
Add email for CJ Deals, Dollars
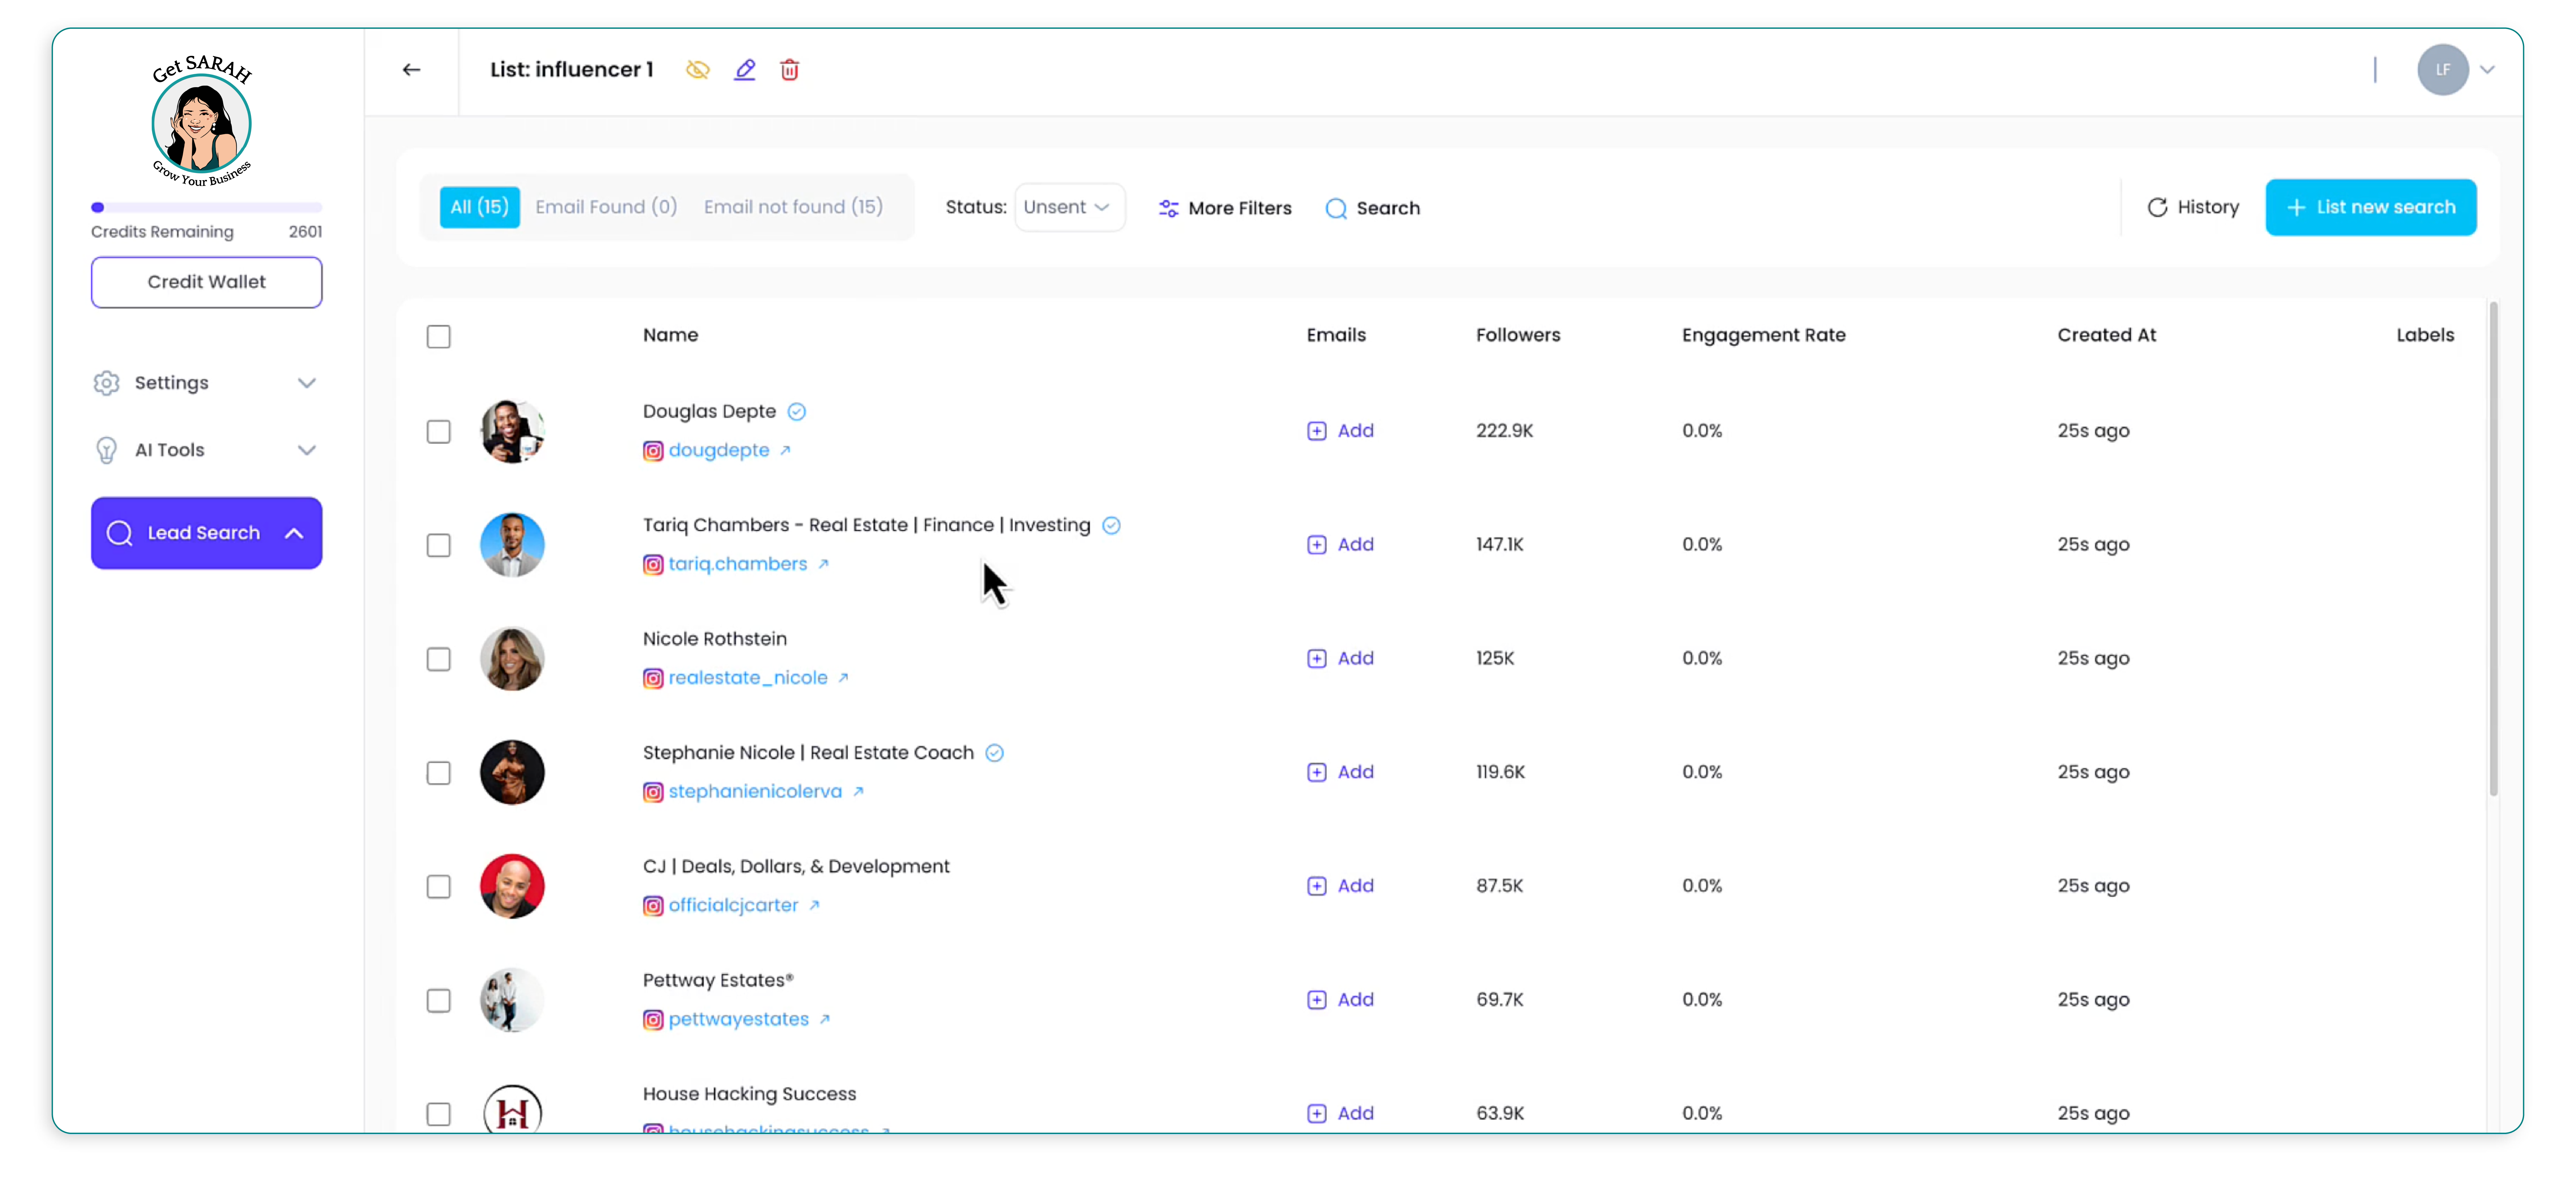click(1341, 886)
